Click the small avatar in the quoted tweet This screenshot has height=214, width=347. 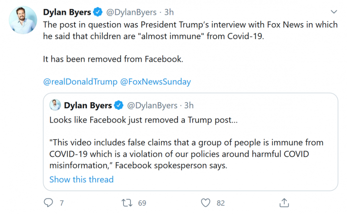coord(56,105)
